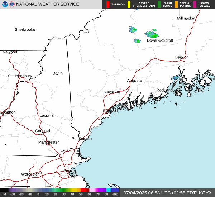Click the Millinocket city label
This screenshot has height=197, width=215.
[186, 18]
